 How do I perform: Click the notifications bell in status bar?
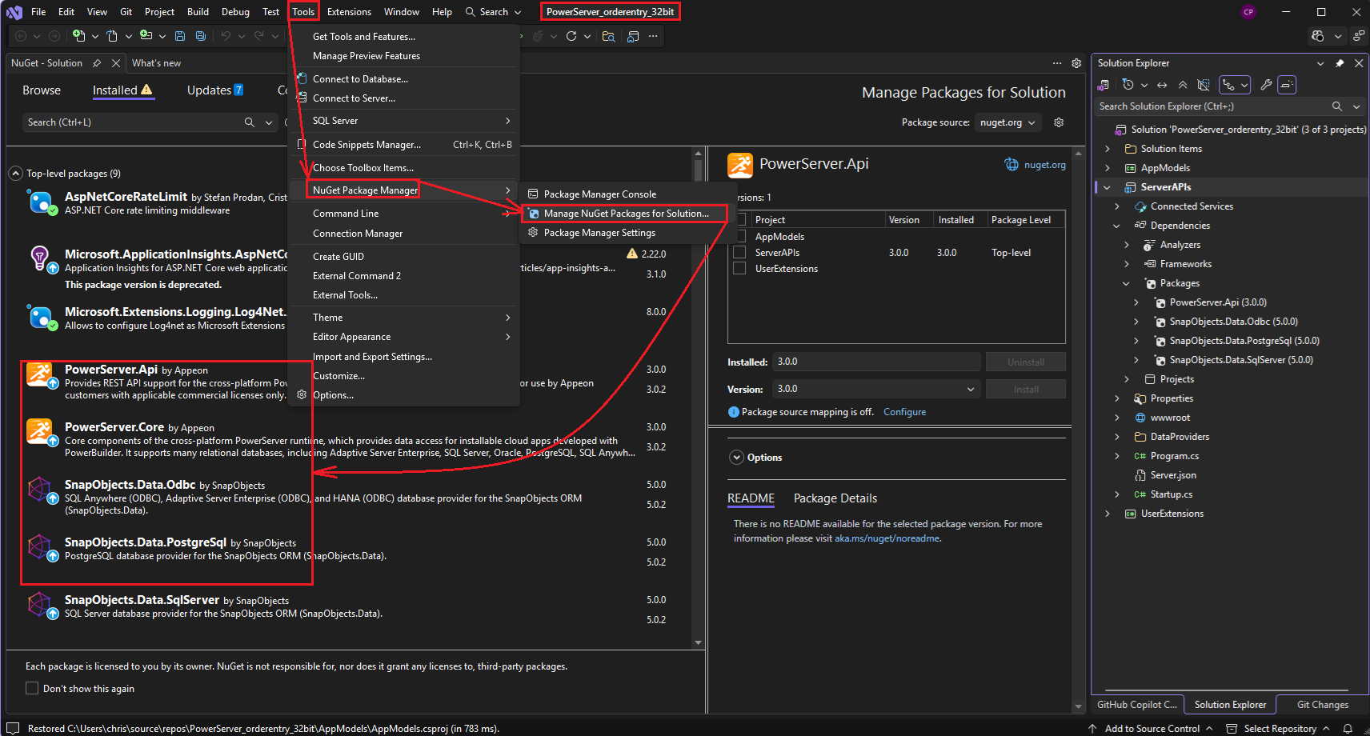coord(1348,728)
